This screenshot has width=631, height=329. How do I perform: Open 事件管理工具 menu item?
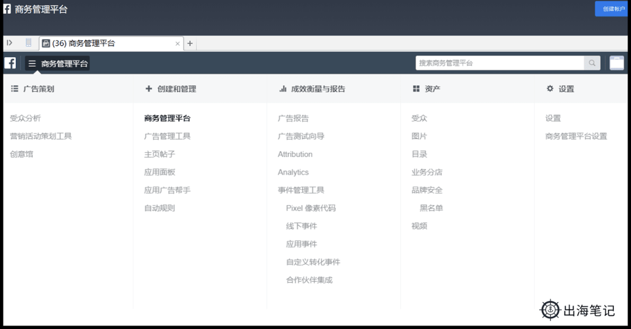[300, 190]
